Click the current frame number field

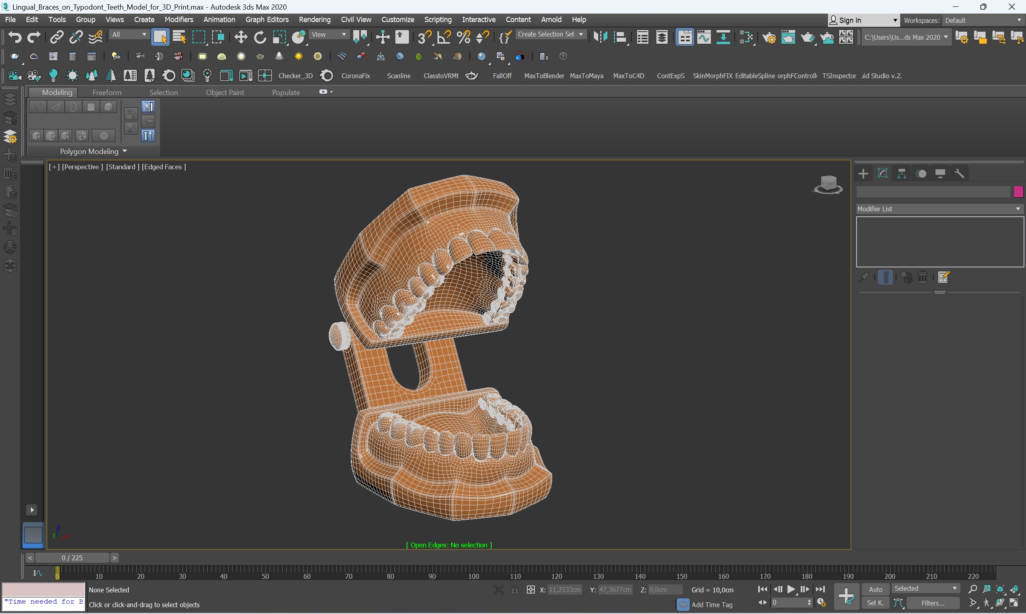791,603
